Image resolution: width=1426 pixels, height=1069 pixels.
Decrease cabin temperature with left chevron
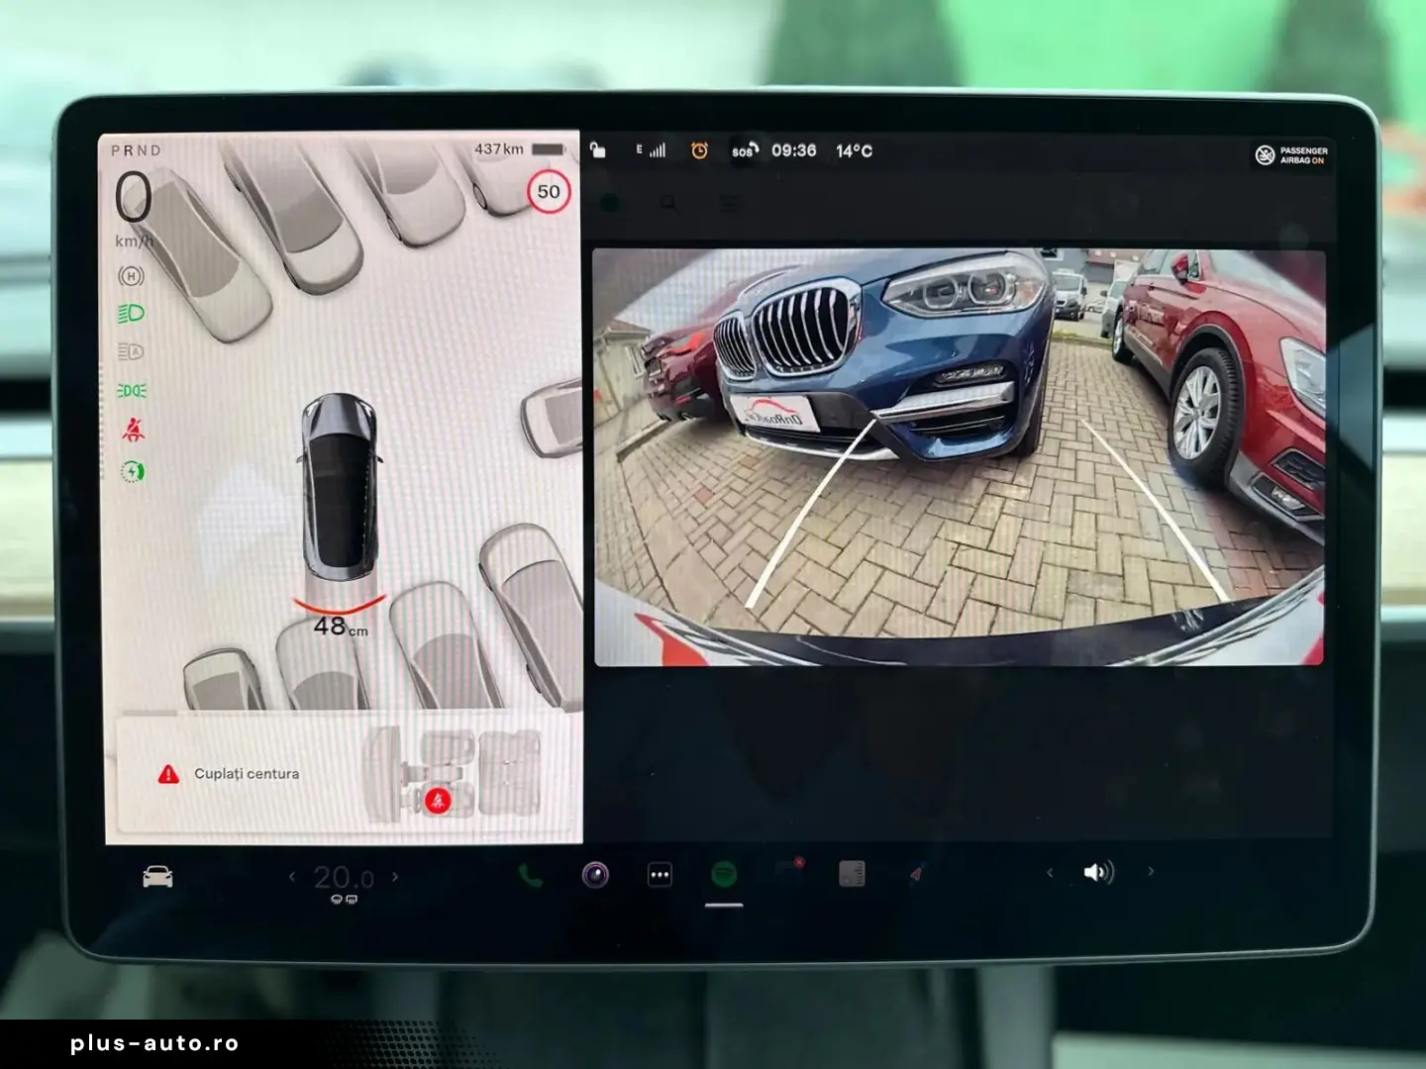click(x=292, y=876)
